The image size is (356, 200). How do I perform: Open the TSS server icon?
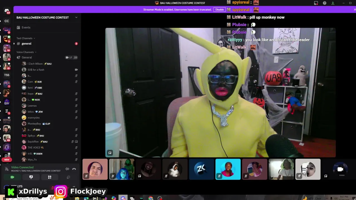click(x=7, y=75)
